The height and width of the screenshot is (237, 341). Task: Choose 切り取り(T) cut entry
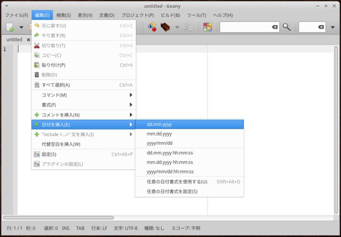pos(84,46)
